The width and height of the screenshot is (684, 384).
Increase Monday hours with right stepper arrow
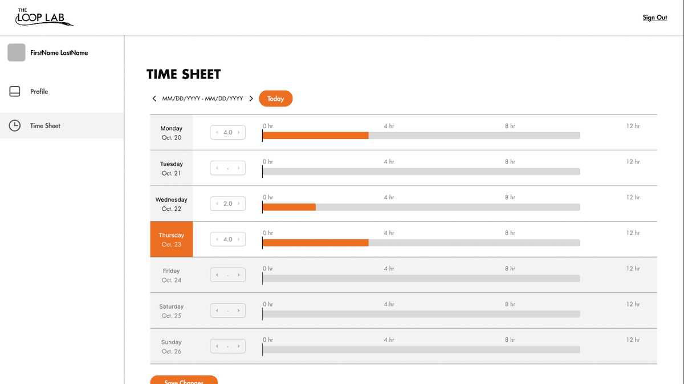click(239, 133)
